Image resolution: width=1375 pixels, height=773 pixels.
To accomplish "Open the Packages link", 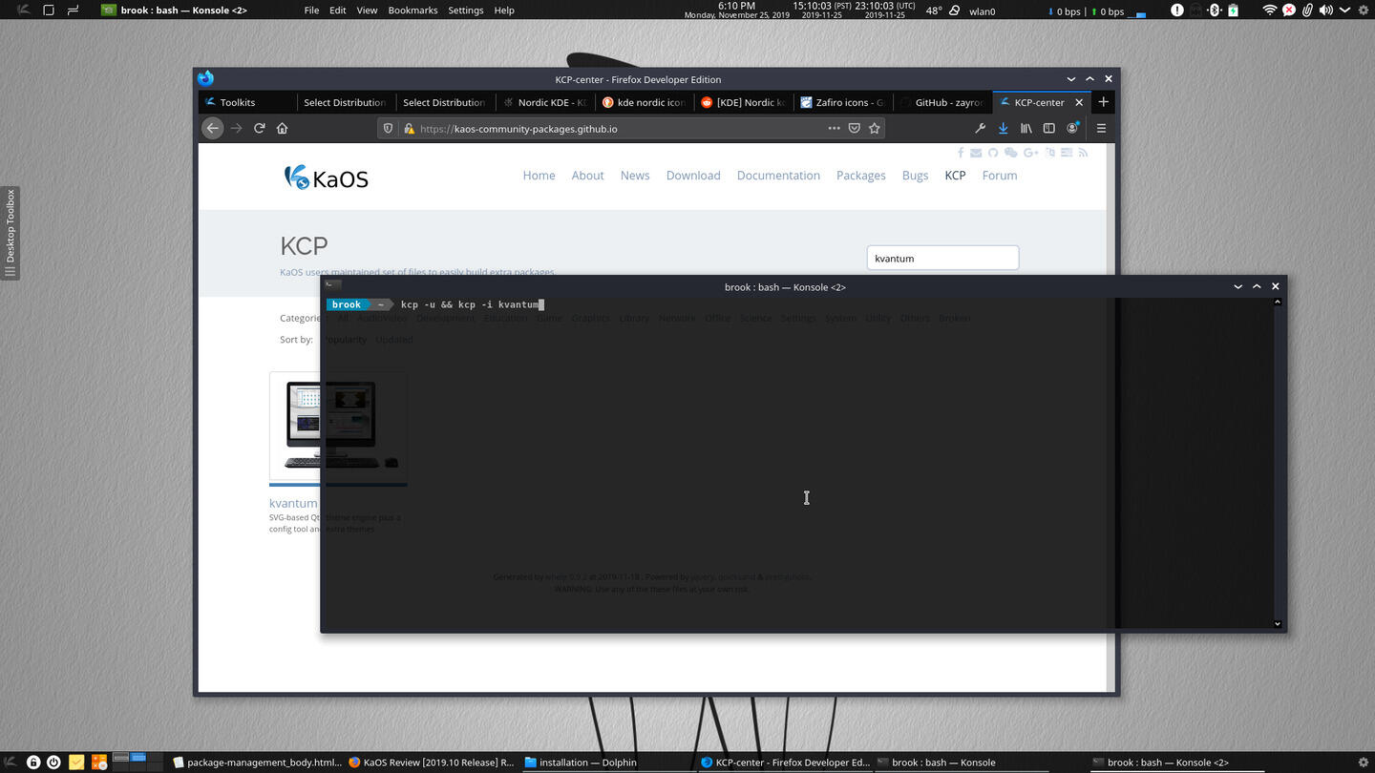I will 861,176.
